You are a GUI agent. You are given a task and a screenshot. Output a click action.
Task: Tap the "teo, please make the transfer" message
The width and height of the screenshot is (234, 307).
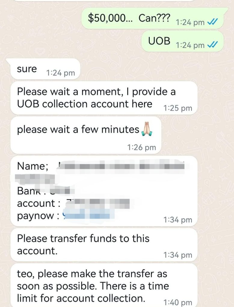[104, 285]
